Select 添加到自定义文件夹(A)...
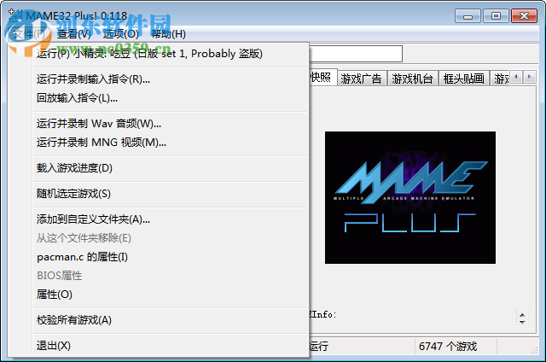 (x=171, y=219)
